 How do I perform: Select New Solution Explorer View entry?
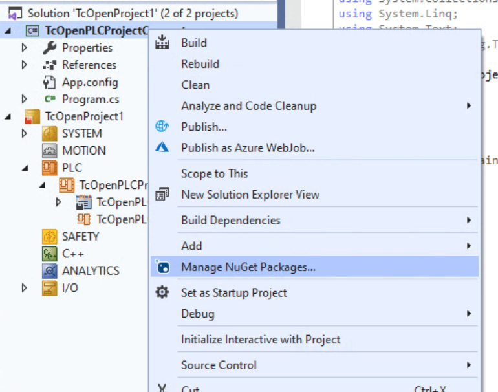pos(314,195)
